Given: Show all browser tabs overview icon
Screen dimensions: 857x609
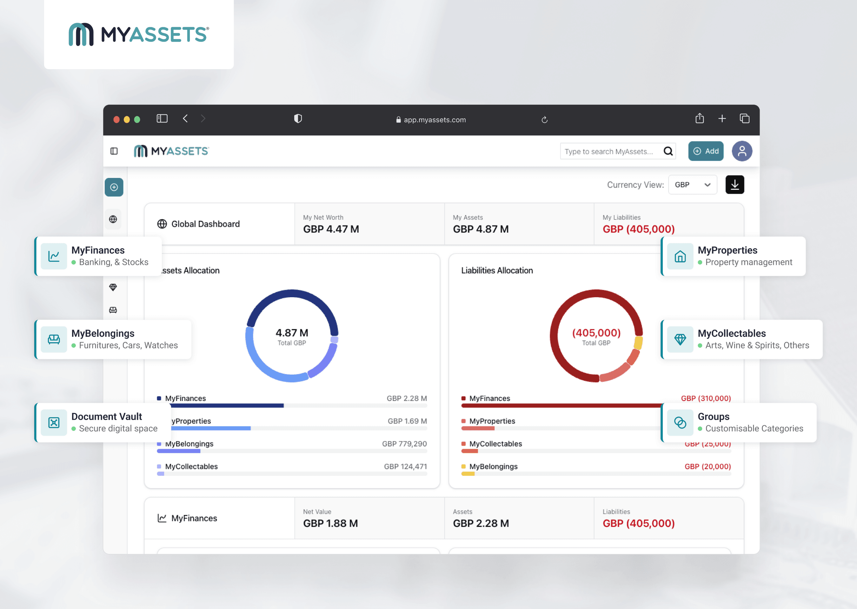Looking at the screenshot, I should click(744, 119).
